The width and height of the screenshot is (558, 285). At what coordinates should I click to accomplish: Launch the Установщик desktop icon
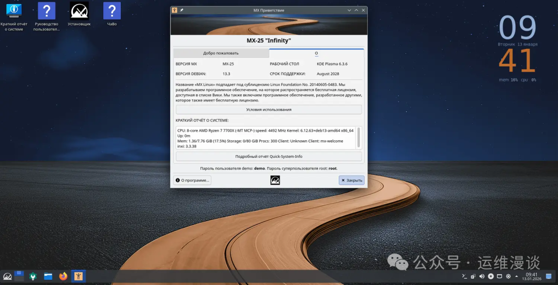80,14
